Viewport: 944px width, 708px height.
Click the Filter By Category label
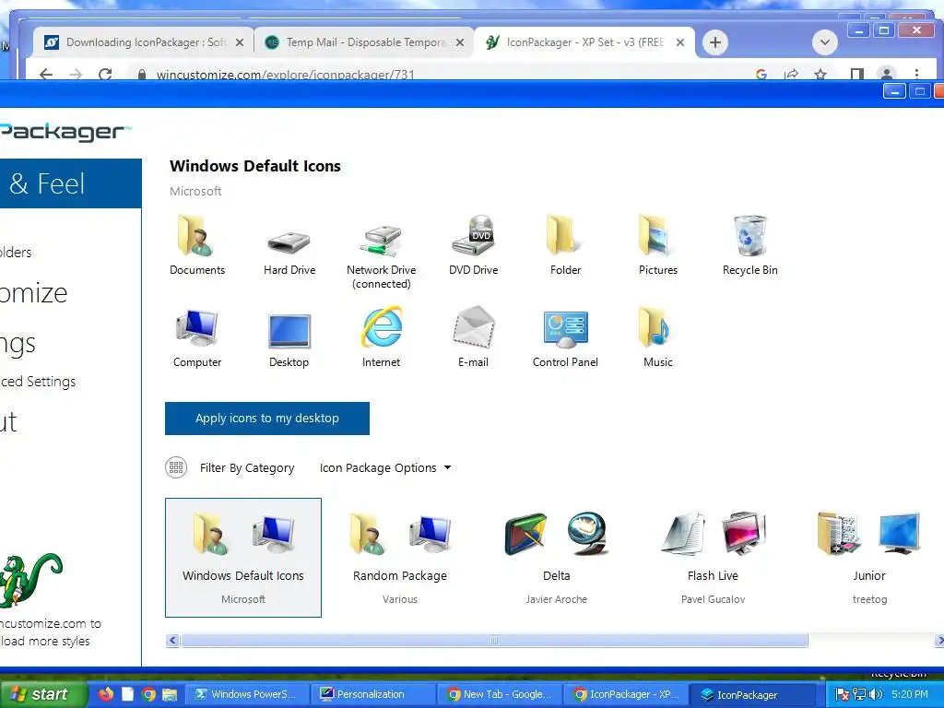click(247, 467)
